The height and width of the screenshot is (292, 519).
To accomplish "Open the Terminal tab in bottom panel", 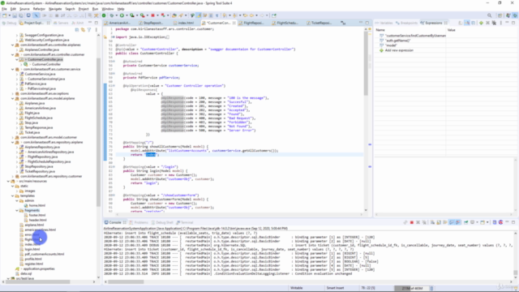I will pos(185,222).
